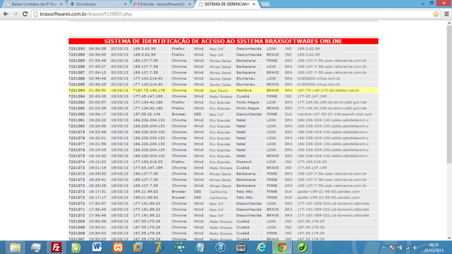Viewport: 452px width, 254px height.
Task: Select the highlighted yellow row 7231384
Action: [x=222, y=90]
